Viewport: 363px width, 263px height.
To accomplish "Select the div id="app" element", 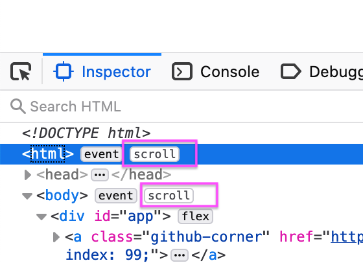I will coord(111,216).
